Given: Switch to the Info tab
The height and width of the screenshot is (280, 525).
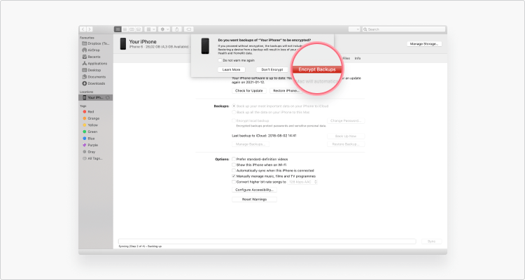Looking at the screenshot, I should tap(358, 58).
